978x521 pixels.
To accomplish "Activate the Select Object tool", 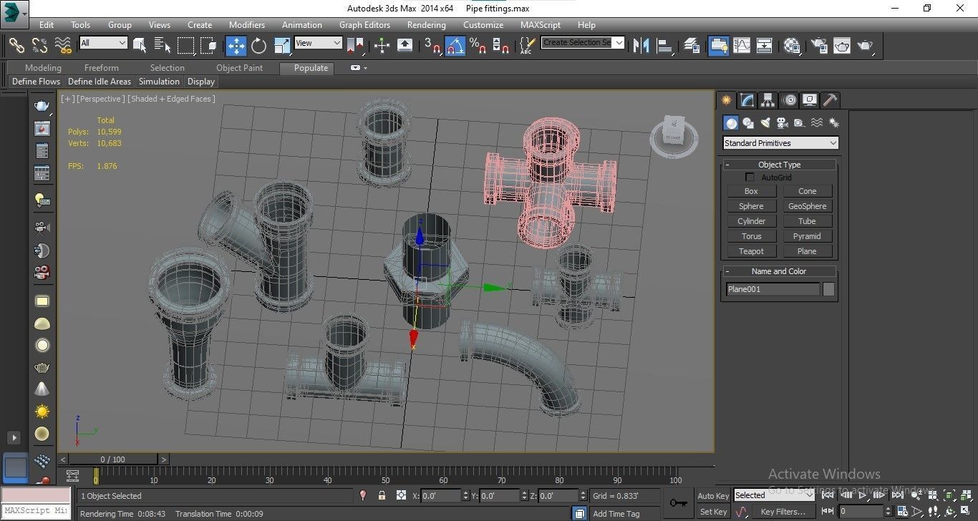I will (140, 46).
